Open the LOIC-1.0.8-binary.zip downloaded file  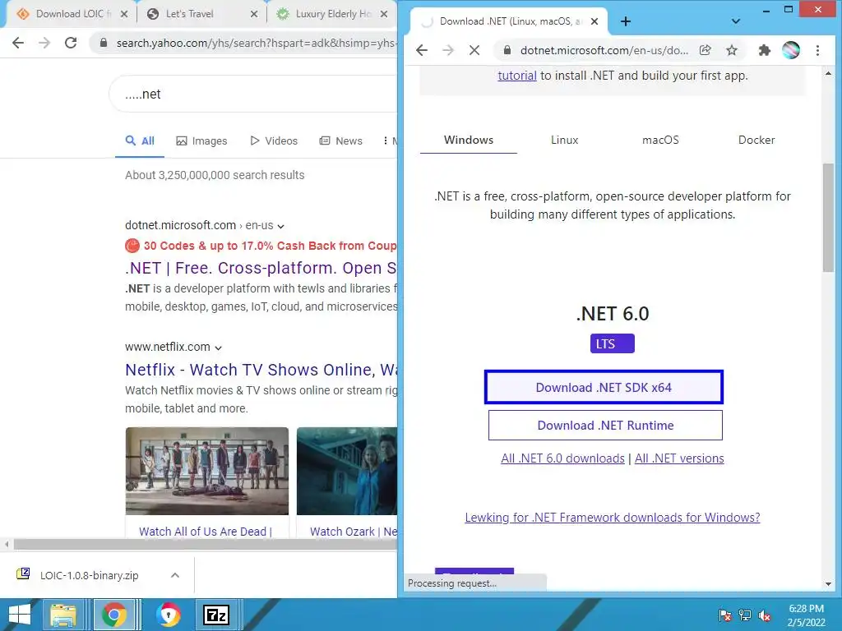pos(89,575)
